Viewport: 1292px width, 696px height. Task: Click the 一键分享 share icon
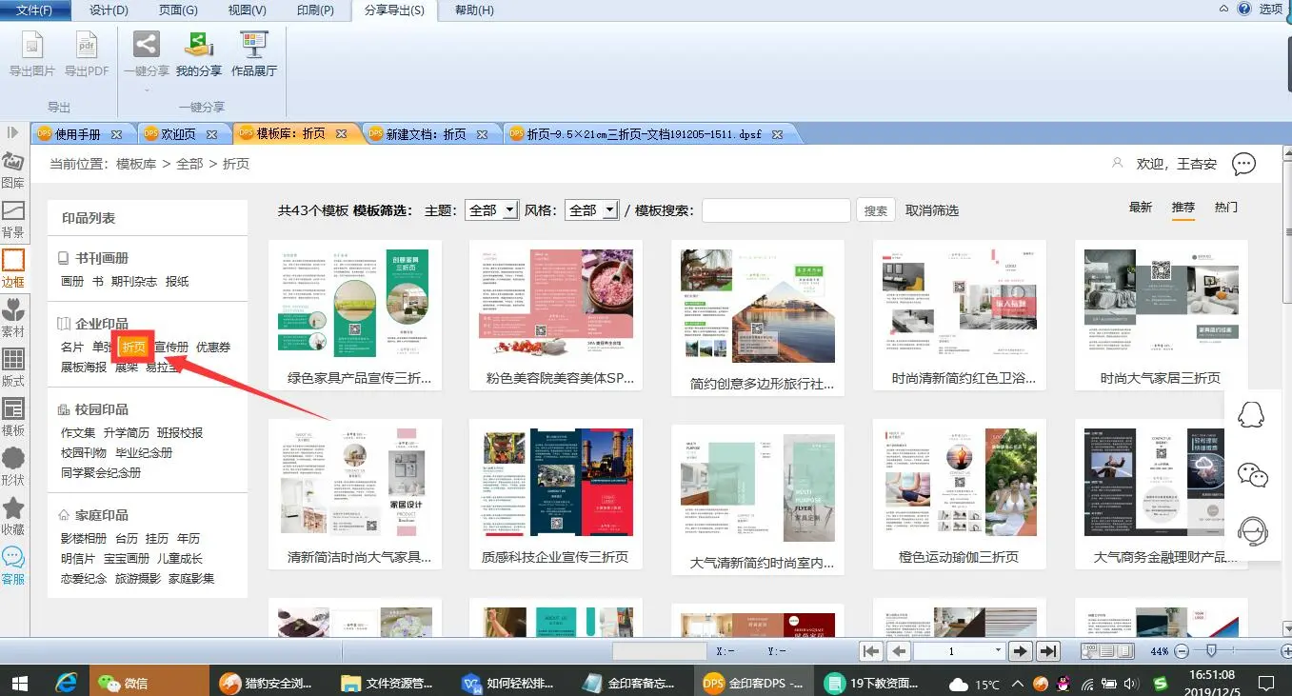[x=146, y=44]
